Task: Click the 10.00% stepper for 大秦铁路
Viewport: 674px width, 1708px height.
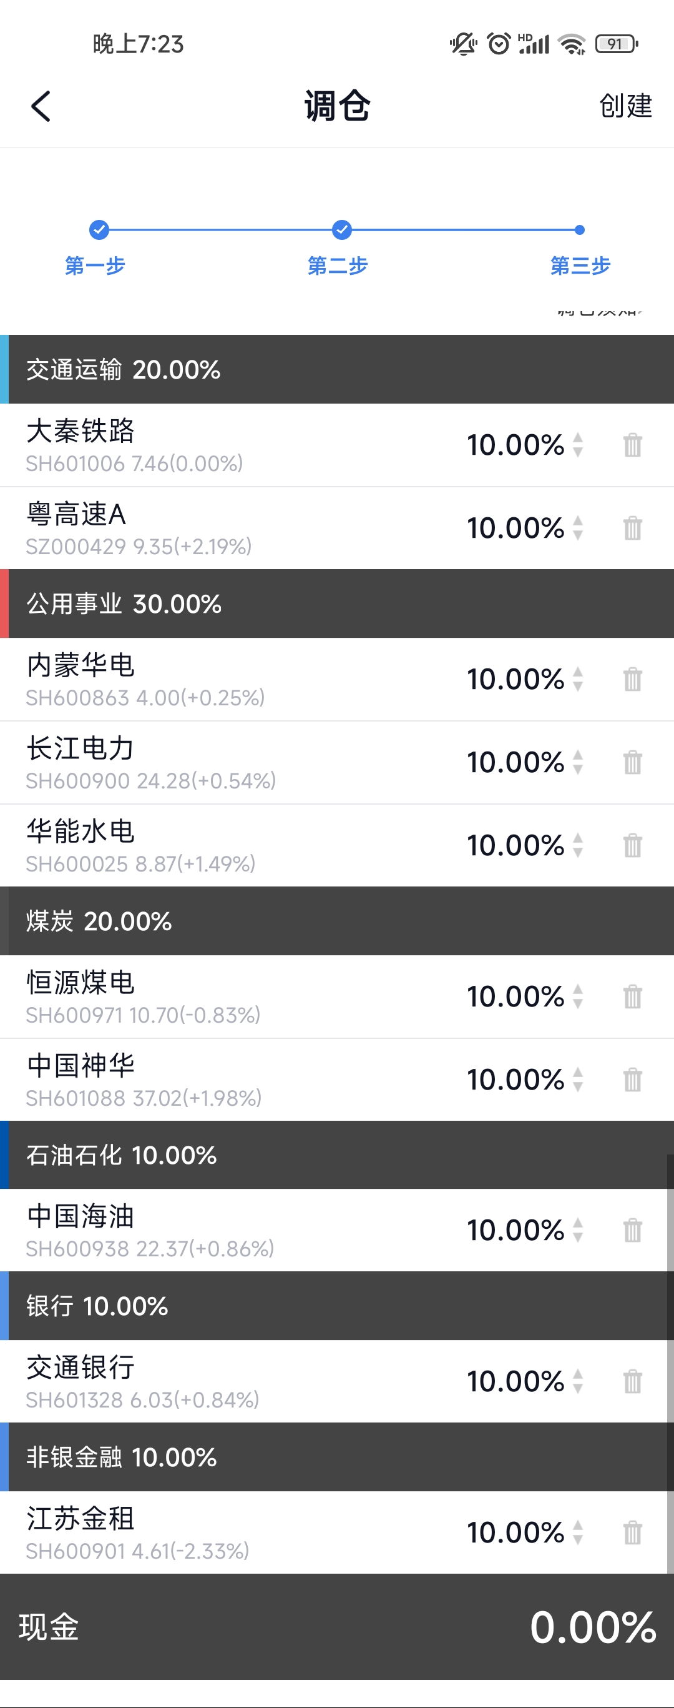Action: [577, 445]
